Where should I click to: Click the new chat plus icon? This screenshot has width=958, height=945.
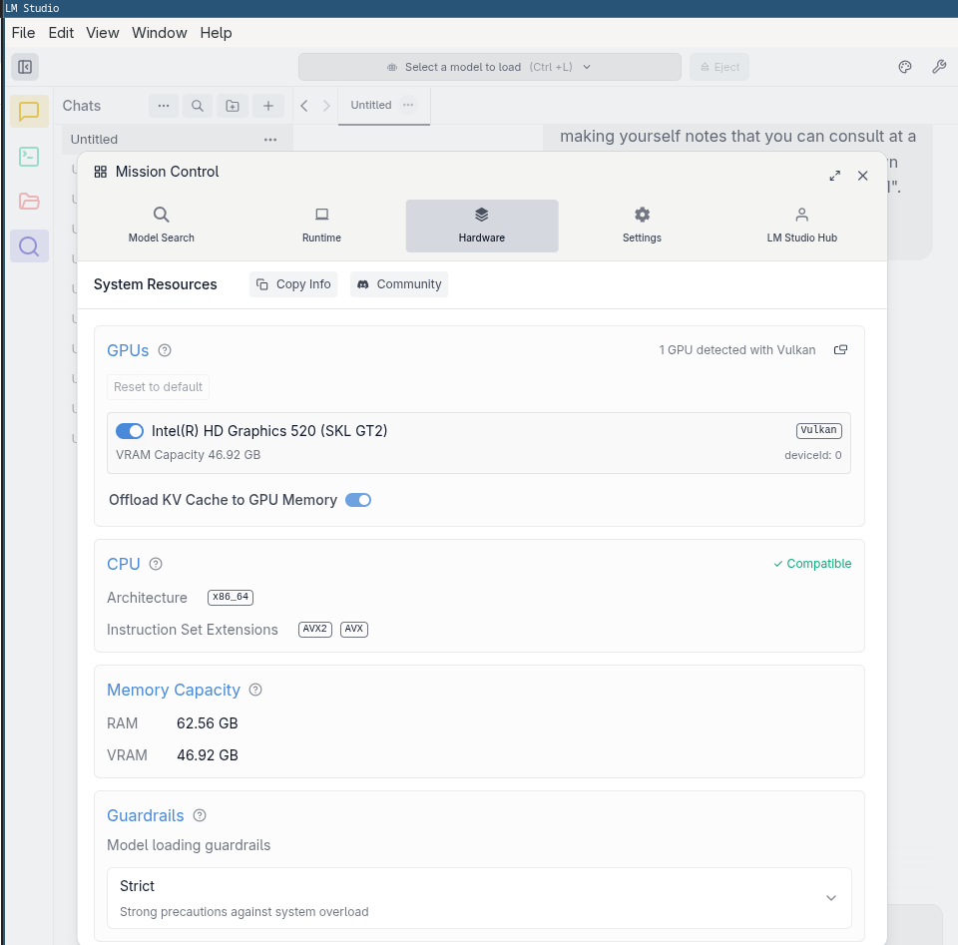267,106
